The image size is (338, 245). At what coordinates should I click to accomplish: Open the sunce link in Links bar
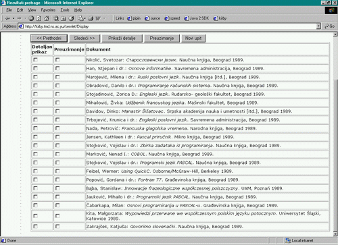(x=152, y=18)
